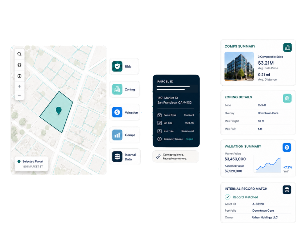Open the Regrid geometry source link
The image size is (306, 245).
click(x=190, y=139)
